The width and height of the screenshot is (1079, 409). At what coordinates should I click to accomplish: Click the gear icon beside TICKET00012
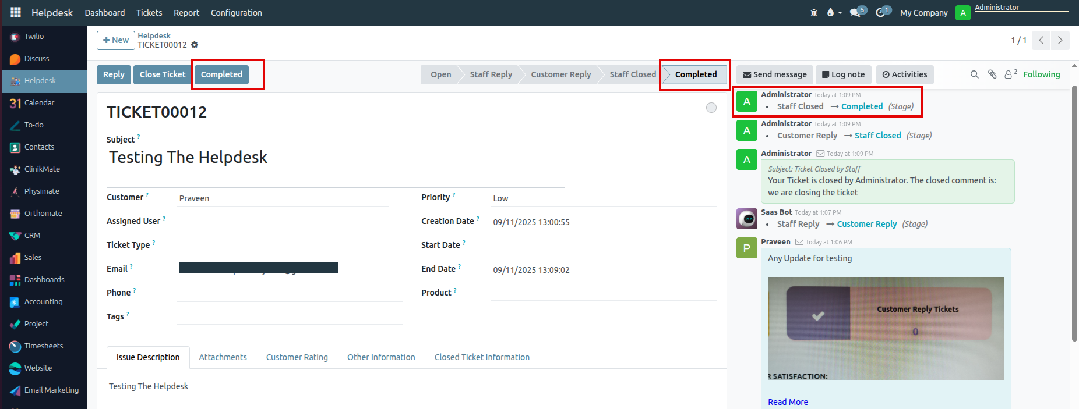click(x=195, y=45)
